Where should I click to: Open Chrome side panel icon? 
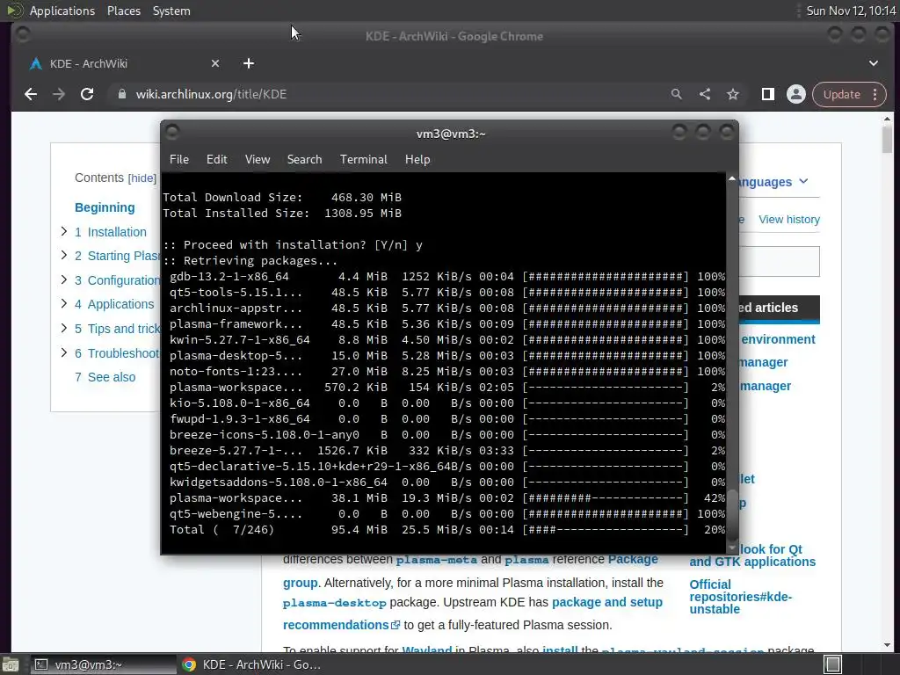point(768,94)
